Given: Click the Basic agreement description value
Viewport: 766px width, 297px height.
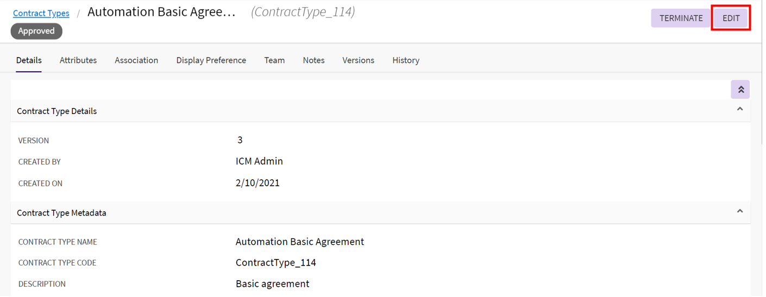Looking at the screenshot, I should 272,283.
